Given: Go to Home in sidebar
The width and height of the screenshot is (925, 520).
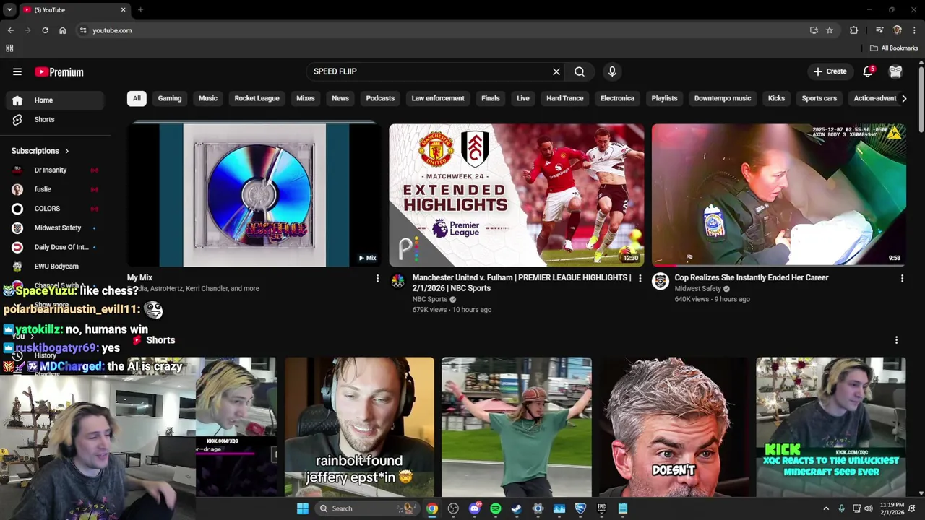Looking at the screenshot, I should 56,100.
